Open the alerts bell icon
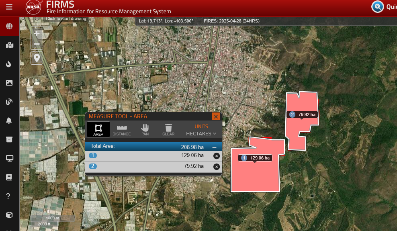 (x=9, y=121)
